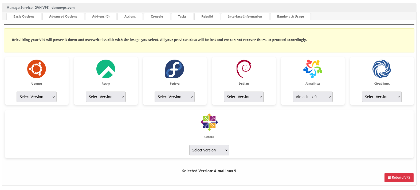Click the Fedora logo icon
Image resolution: width=420 pixels, height=190 pixels.
point(175,69)
